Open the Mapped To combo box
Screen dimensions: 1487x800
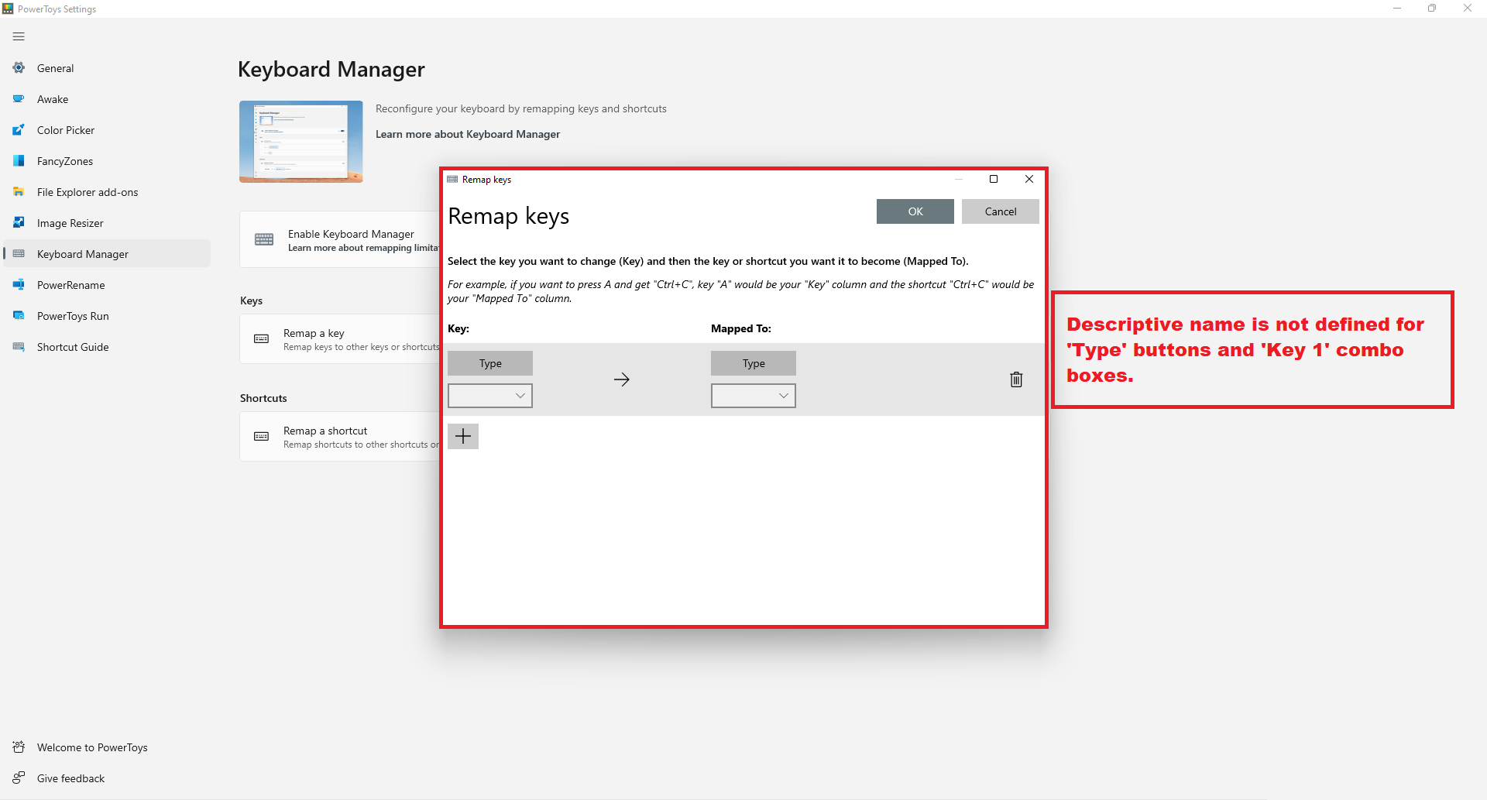pos(753,395)
